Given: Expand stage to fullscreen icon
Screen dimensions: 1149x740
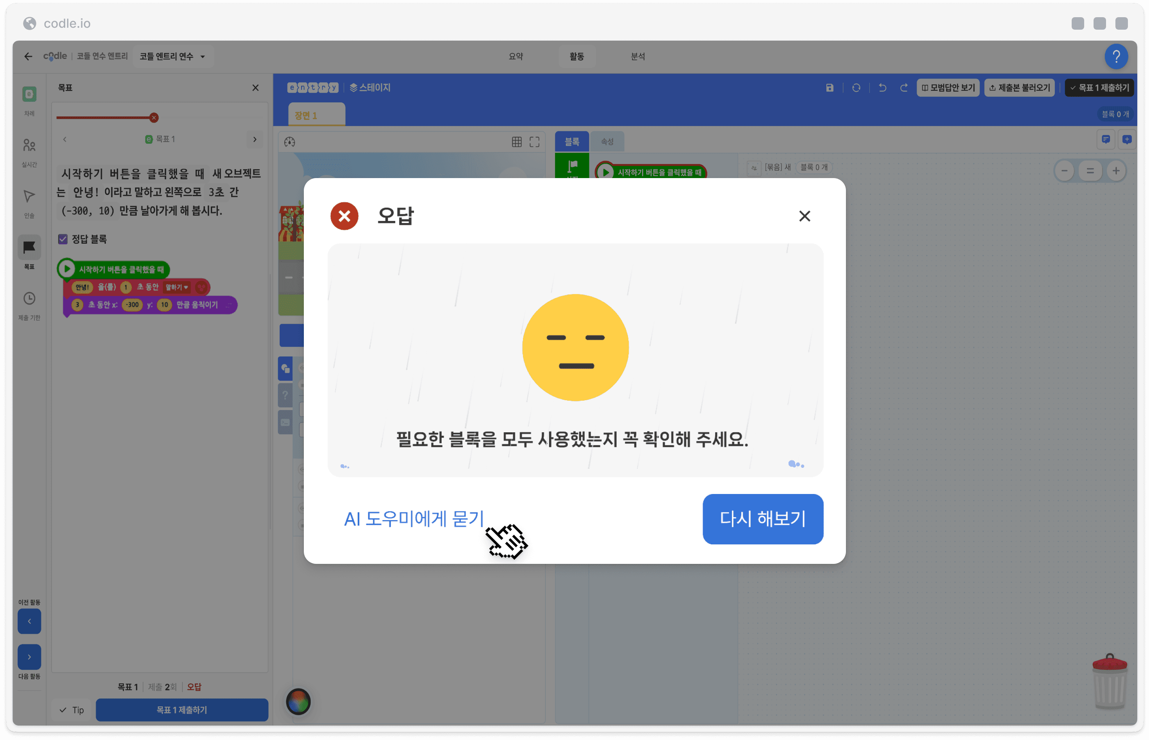Looking at the screenshot, I should [534, 142].
